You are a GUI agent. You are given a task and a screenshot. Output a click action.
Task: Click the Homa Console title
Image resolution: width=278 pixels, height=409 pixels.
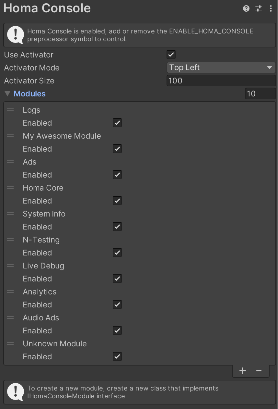point(47,8)
